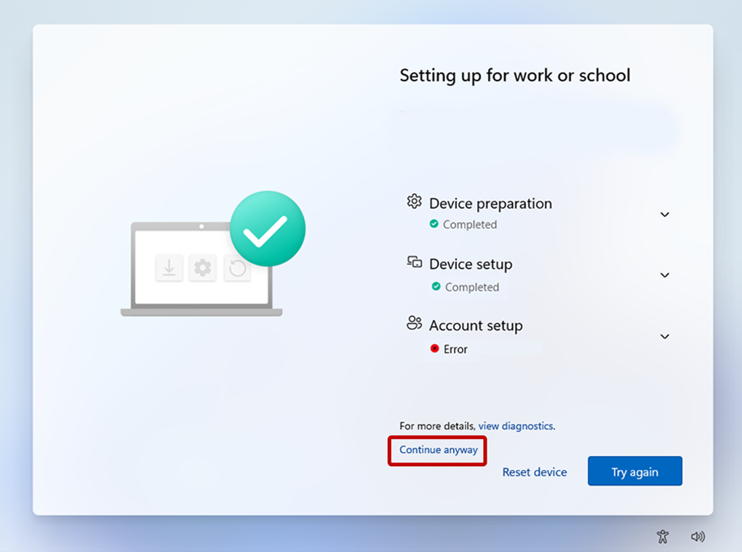Expand the Account setup details chevron

click(664, 336)
